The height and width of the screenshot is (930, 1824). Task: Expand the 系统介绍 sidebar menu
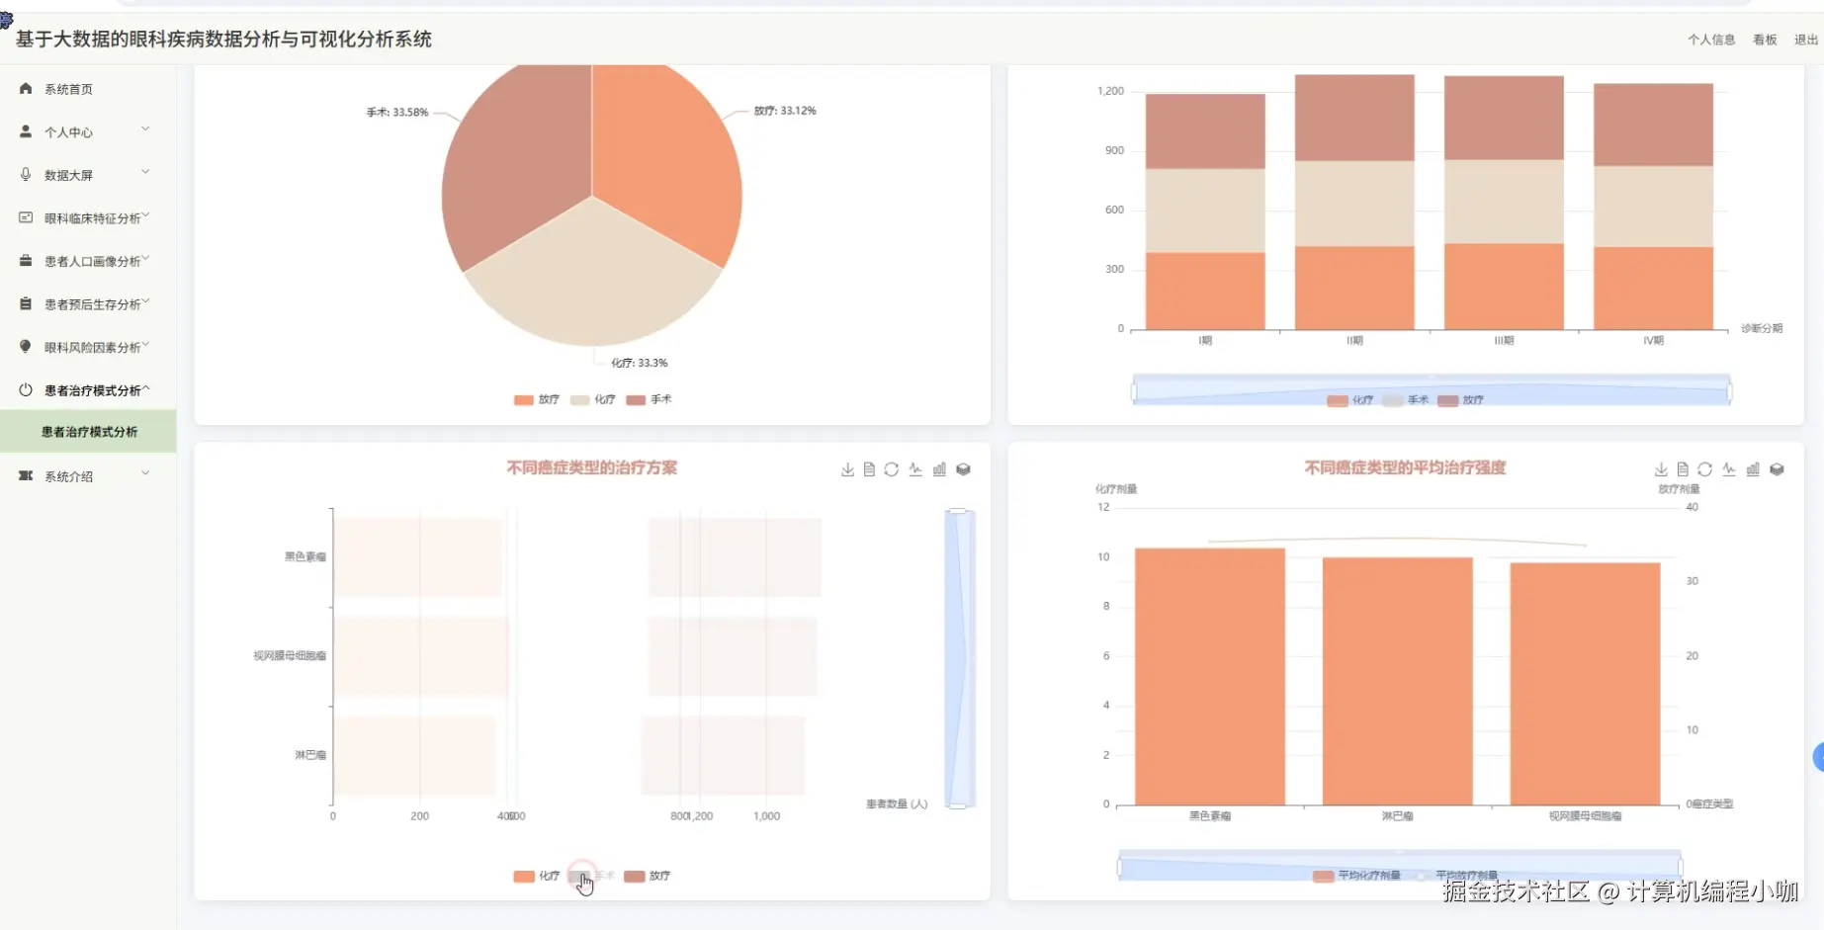tap(145, 473)
